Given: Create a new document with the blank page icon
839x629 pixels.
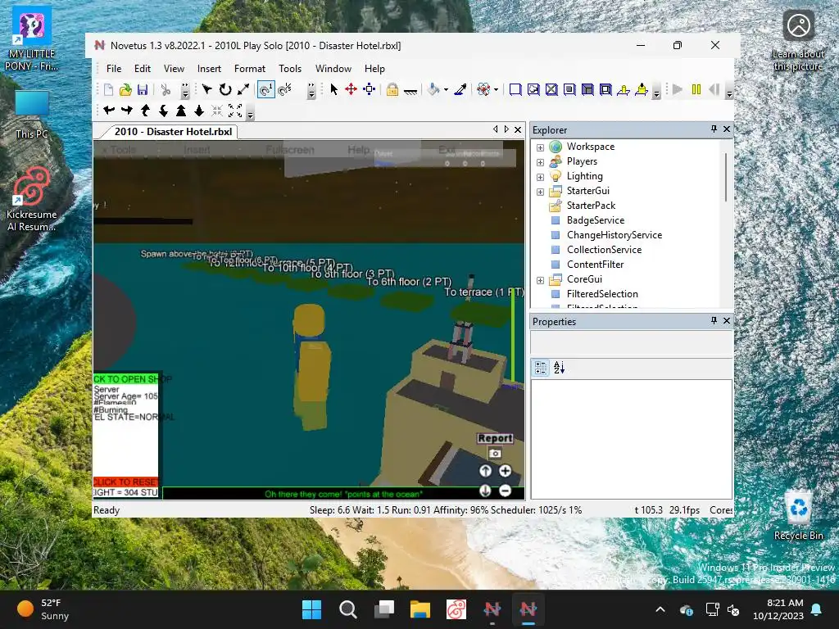Looking at the screenshot, I should [108, 90].
